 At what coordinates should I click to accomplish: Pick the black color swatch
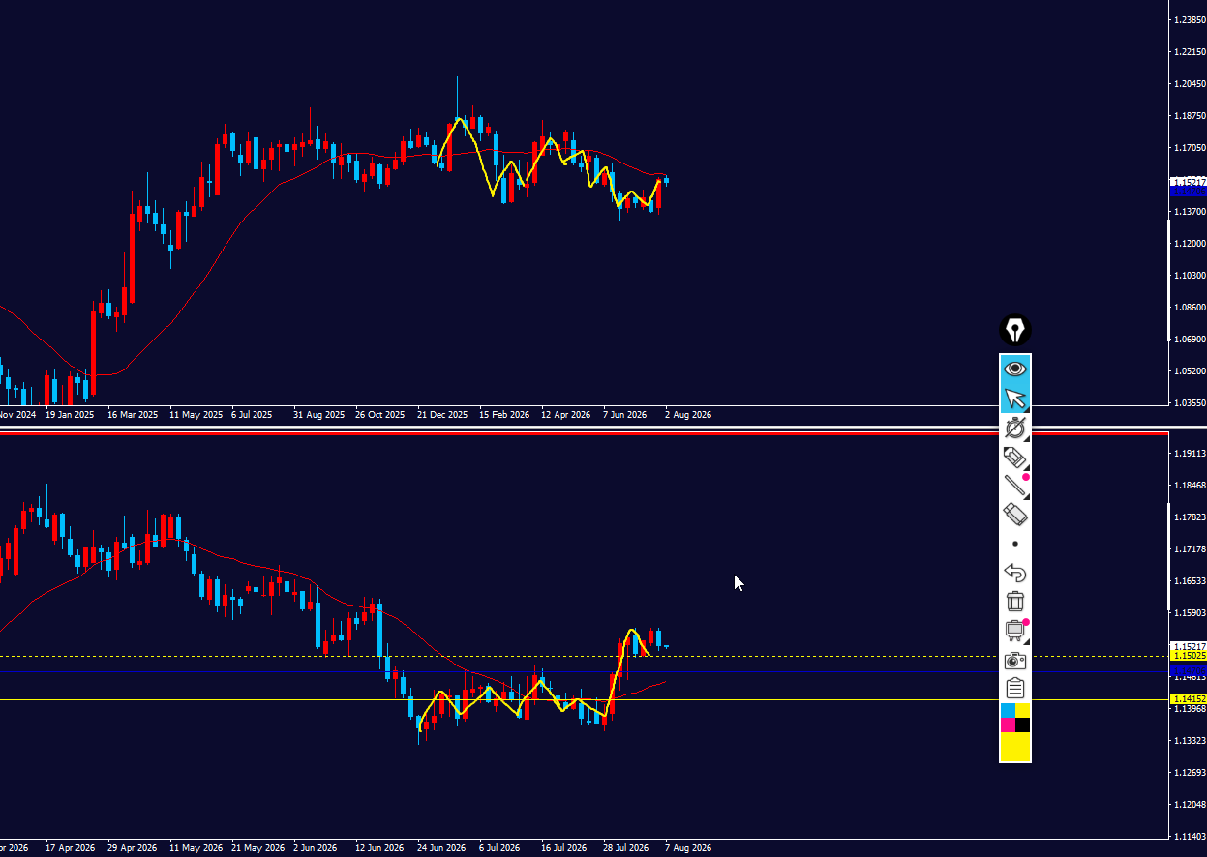point(1023,724)
